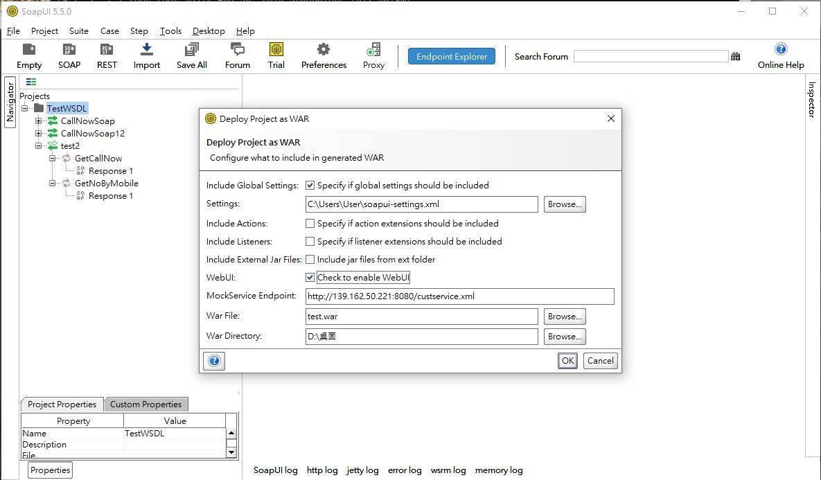This screenshot has height=480, width=821.
Task: Select the TestWSDL project folder icon
Action: pos(39,108)
